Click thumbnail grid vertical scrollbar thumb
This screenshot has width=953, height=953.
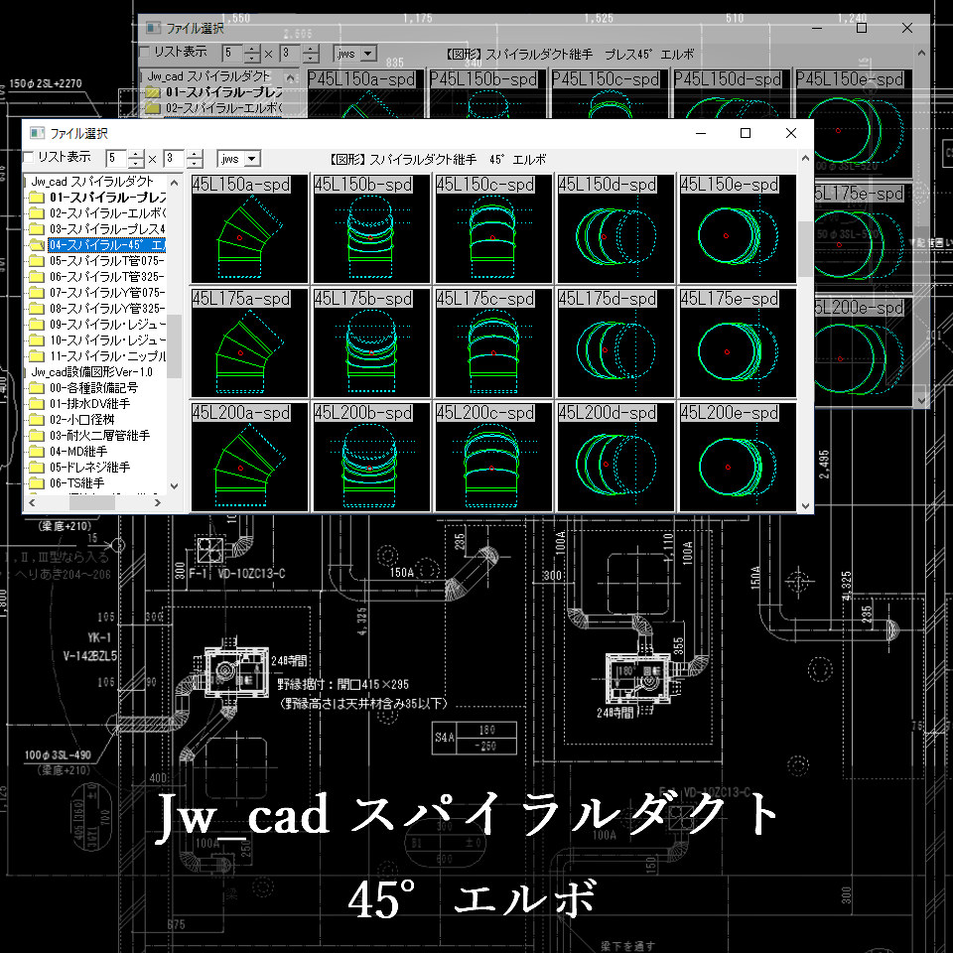point(805,249)
